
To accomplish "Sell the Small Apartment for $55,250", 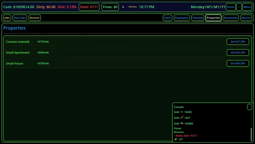I will pos(238,53).
